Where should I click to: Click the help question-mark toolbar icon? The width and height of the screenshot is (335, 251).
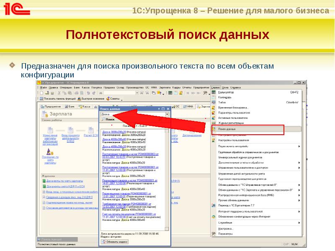(160, 93)
